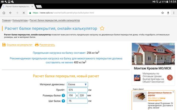Open the Chrome three-dot menu

click(x=174, y=13)
